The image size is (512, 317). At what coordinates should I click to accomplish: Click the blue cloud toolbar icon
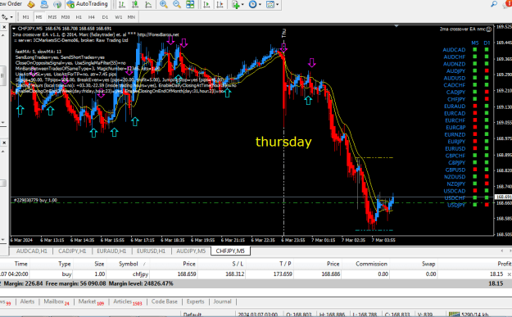click(44, 4)
